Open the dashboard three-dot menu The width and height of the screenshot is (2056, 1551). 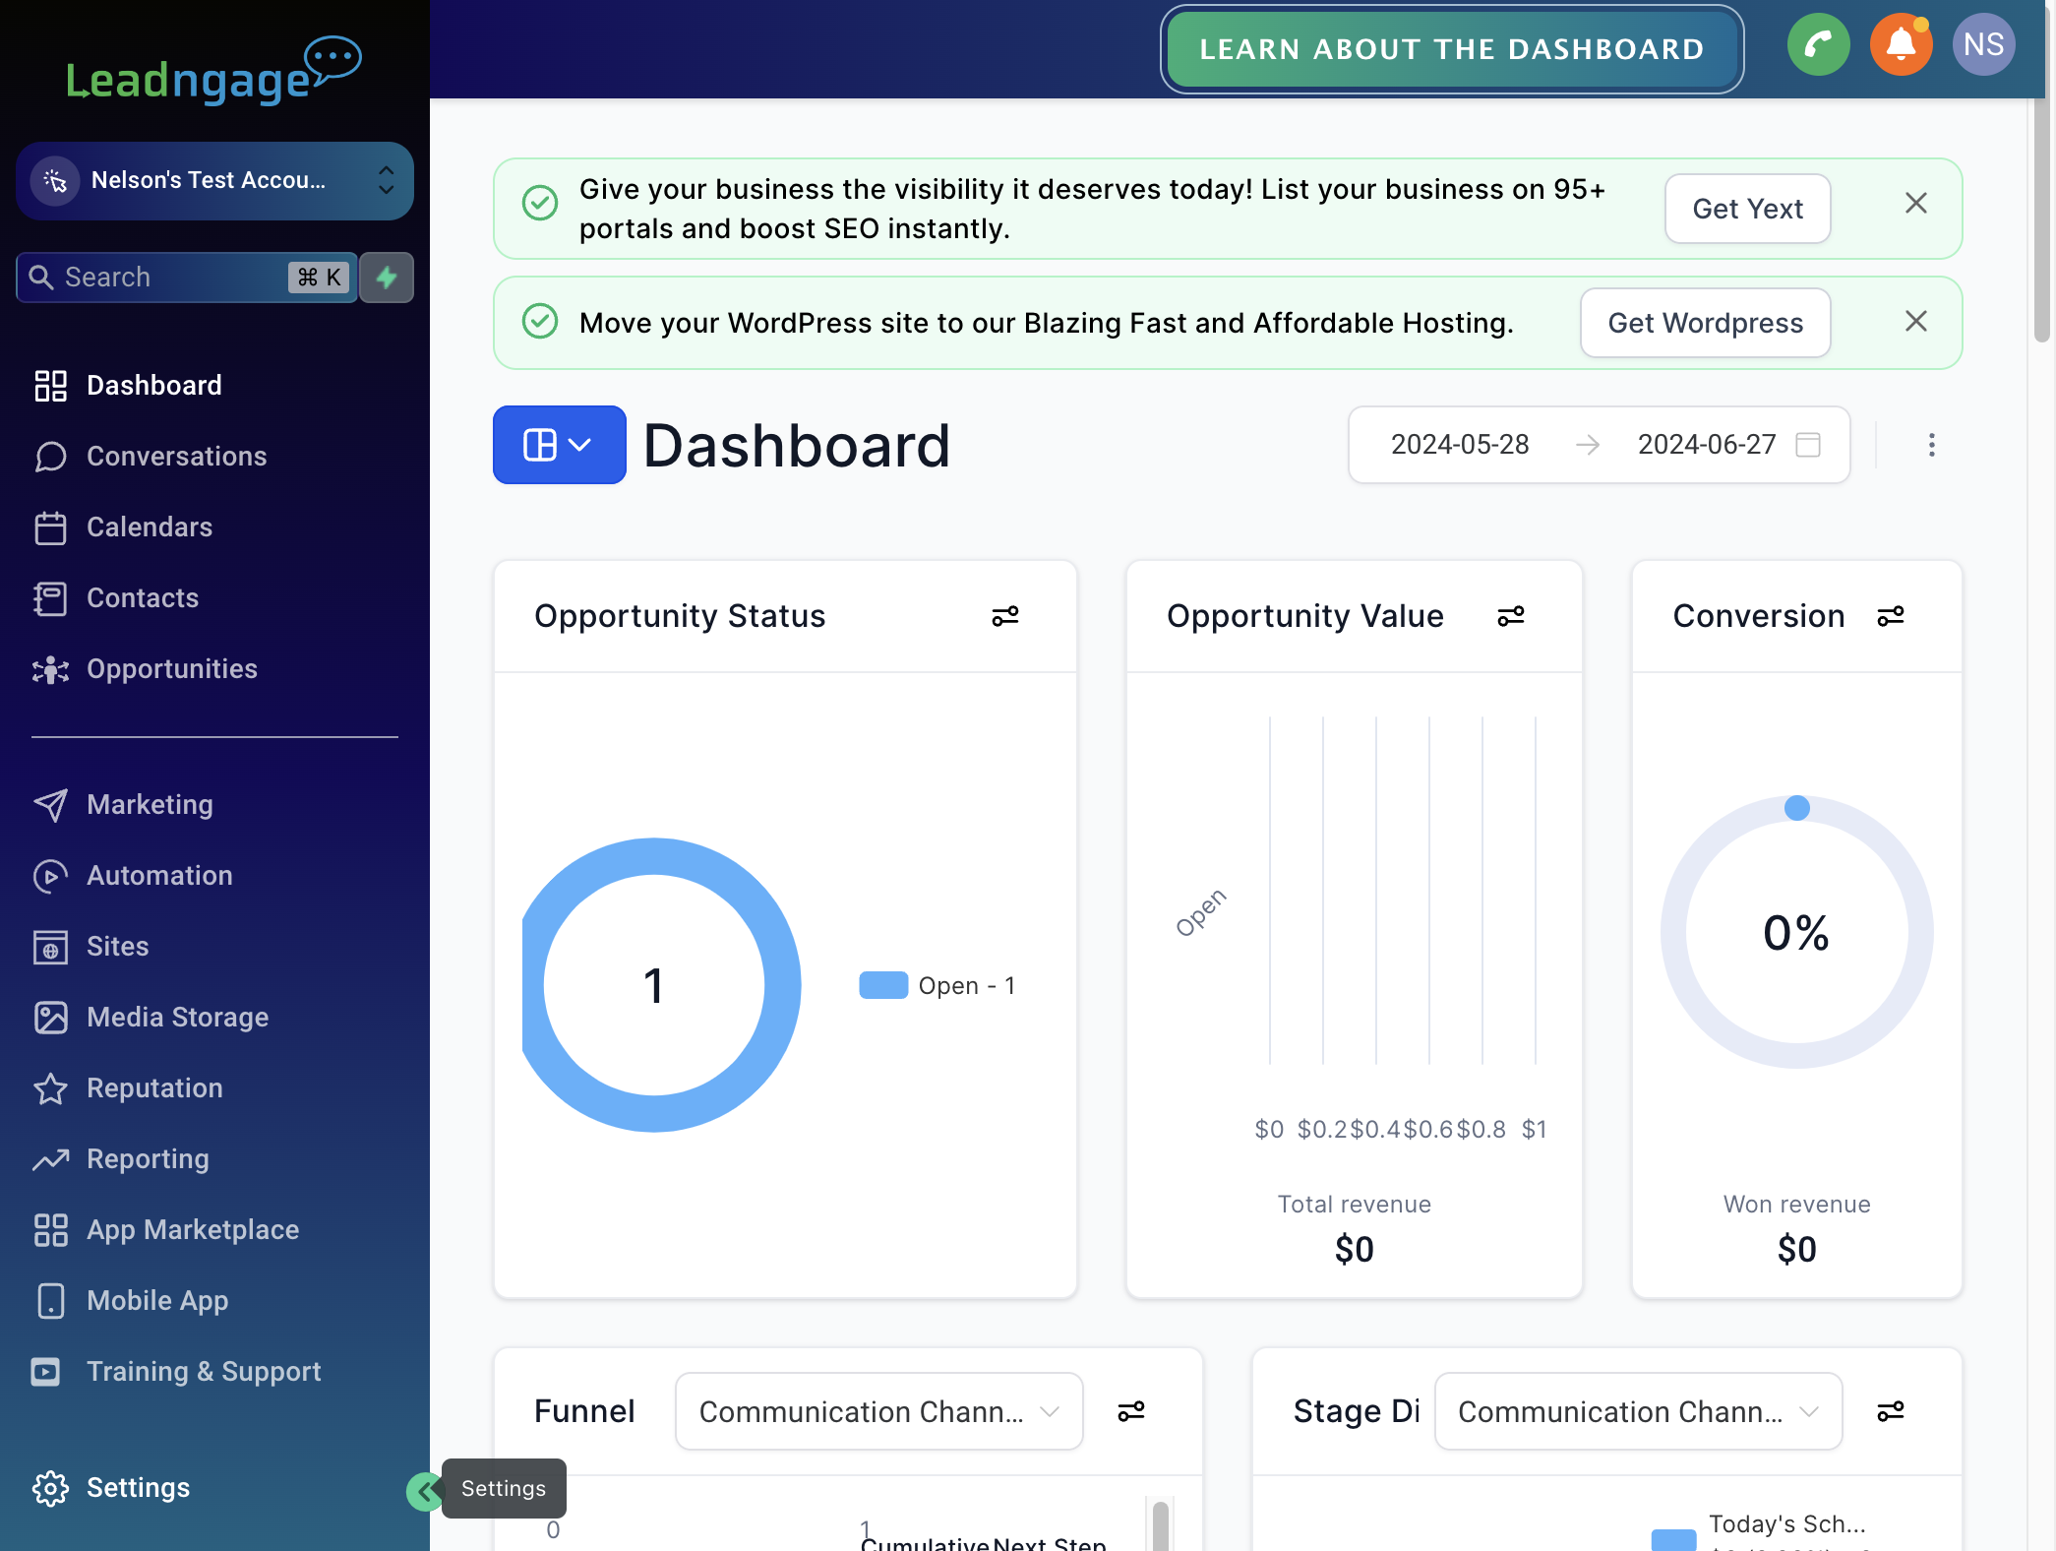1931,445
